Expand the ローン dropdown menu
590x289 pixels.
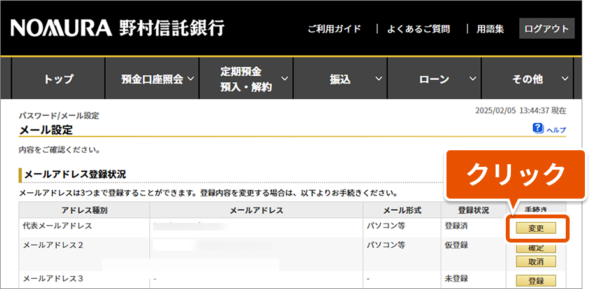point(439,80)
